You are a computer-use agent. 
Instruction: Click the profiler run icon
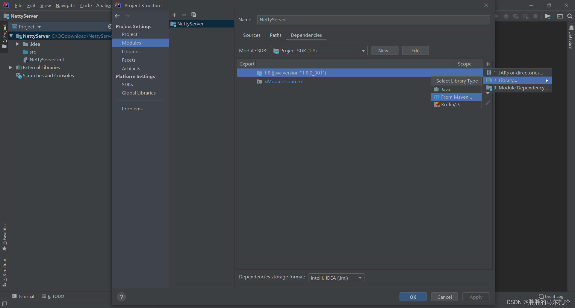(526, 16)
